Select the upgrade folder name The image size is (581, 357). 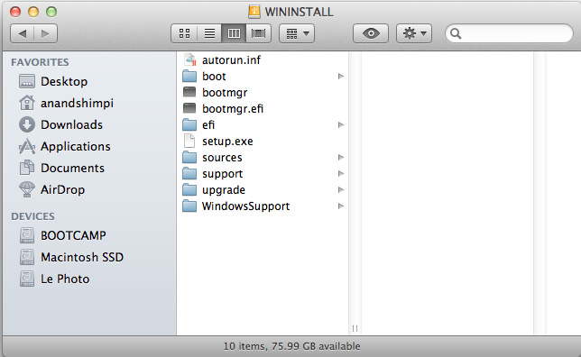tap(224, 190)
